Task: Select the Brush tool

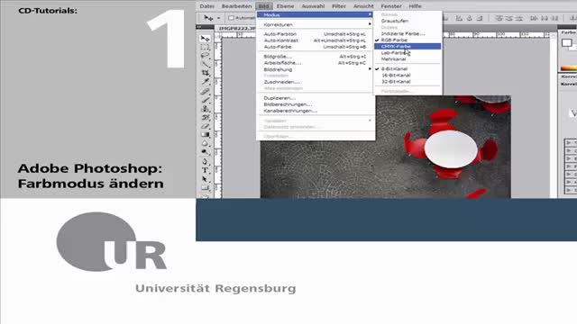Action: click(205, 100)
